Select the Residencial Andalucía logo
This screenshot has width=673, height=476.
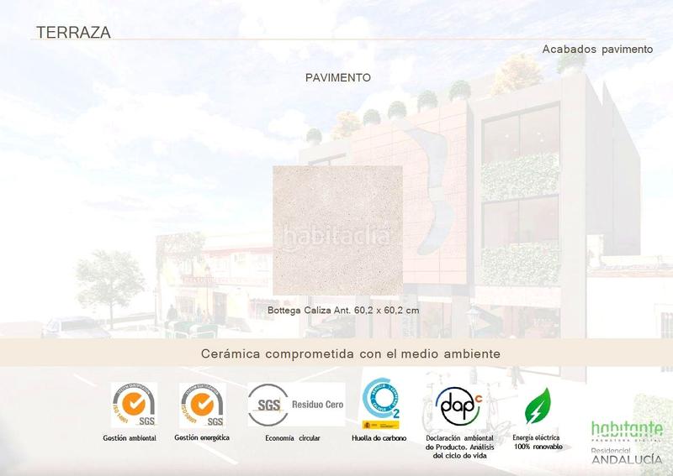(625, 454)
